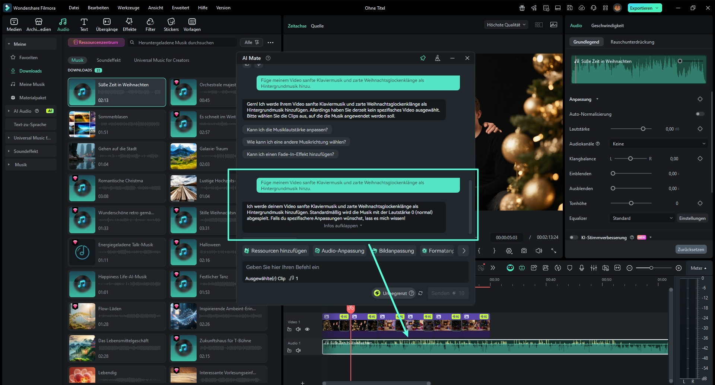Image resolution: width=715 pixels, height=385 pixels.
Task: Open the Stickers panel
Action: click(x=171, y=25)
